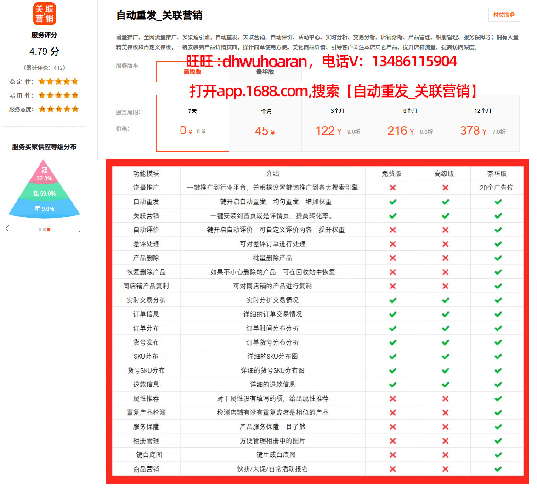537x490 pixels.
Task: Click the 订单时间分布分析 description
Action: [x=272, y=328]
